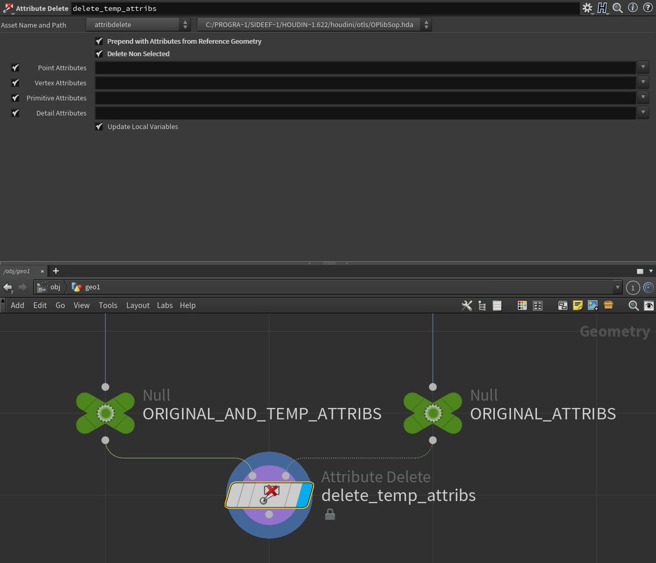Go back in network history
Viewport: 656px width, 563px height.
click(x=8, y=287)
